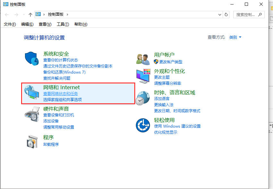Open the 帮助(H) menu
This screenshot has width=273, height=189.
coord(81,24)
